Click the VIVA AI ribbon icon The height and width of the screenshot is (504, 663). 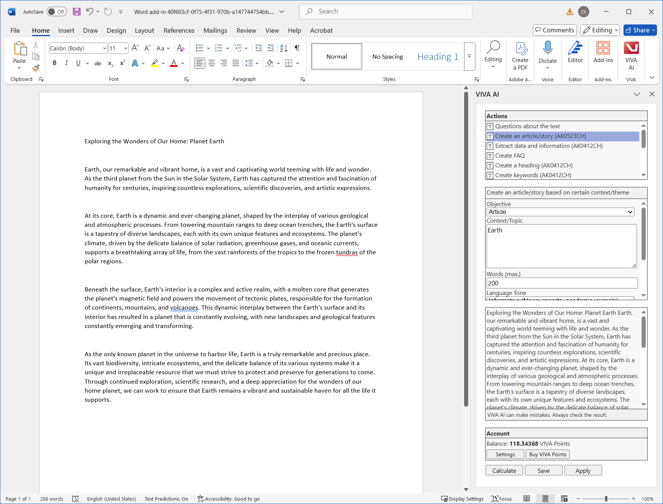click(631, 55)
